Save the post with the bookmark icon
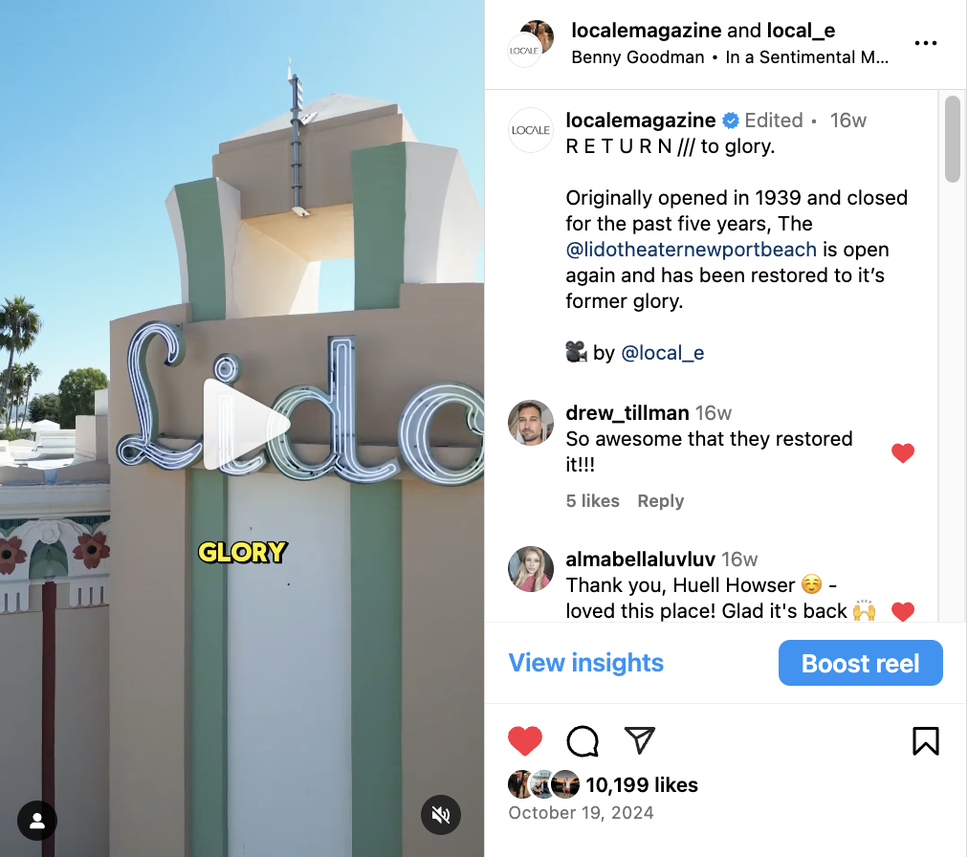Screen dimensions: 968x857 point(925,741)
